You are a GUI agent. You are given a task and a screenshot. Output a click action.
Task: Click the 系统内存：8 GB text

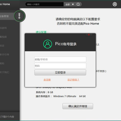point(44,92)
